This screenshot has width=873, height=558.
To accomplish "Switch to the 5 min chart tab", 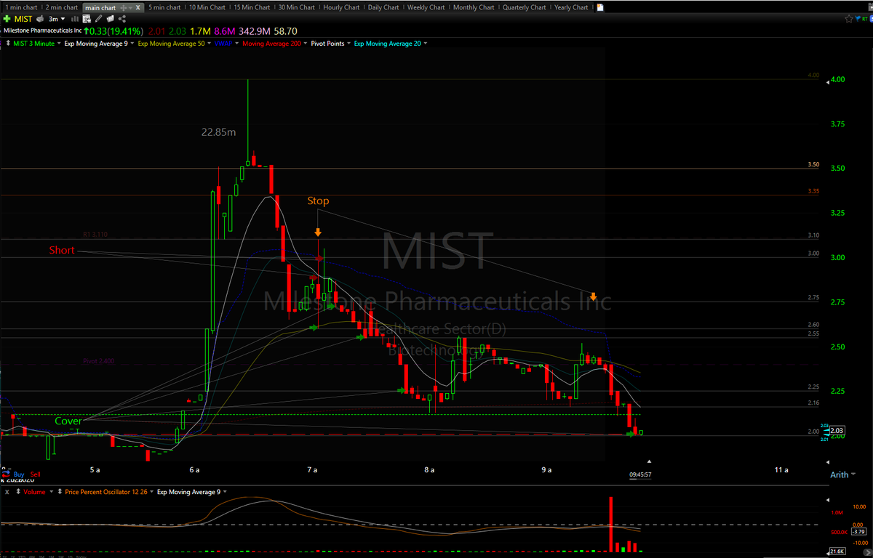I will coord(164,7).
